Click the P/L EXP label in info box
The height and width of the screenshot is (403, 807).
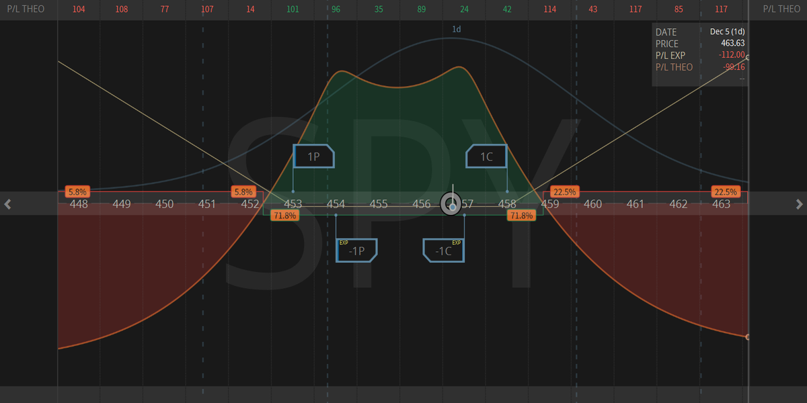coord(672,55)
